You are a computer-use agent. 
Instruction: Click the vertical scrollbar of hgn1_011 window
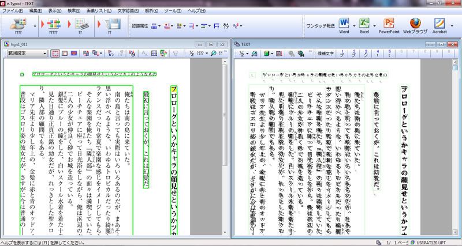tap(225, 147)
